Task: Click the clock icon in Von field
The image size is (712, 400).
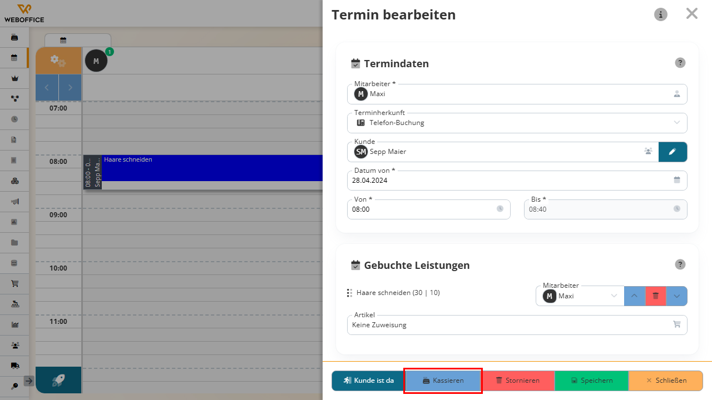Action: (x=500, y=209)
